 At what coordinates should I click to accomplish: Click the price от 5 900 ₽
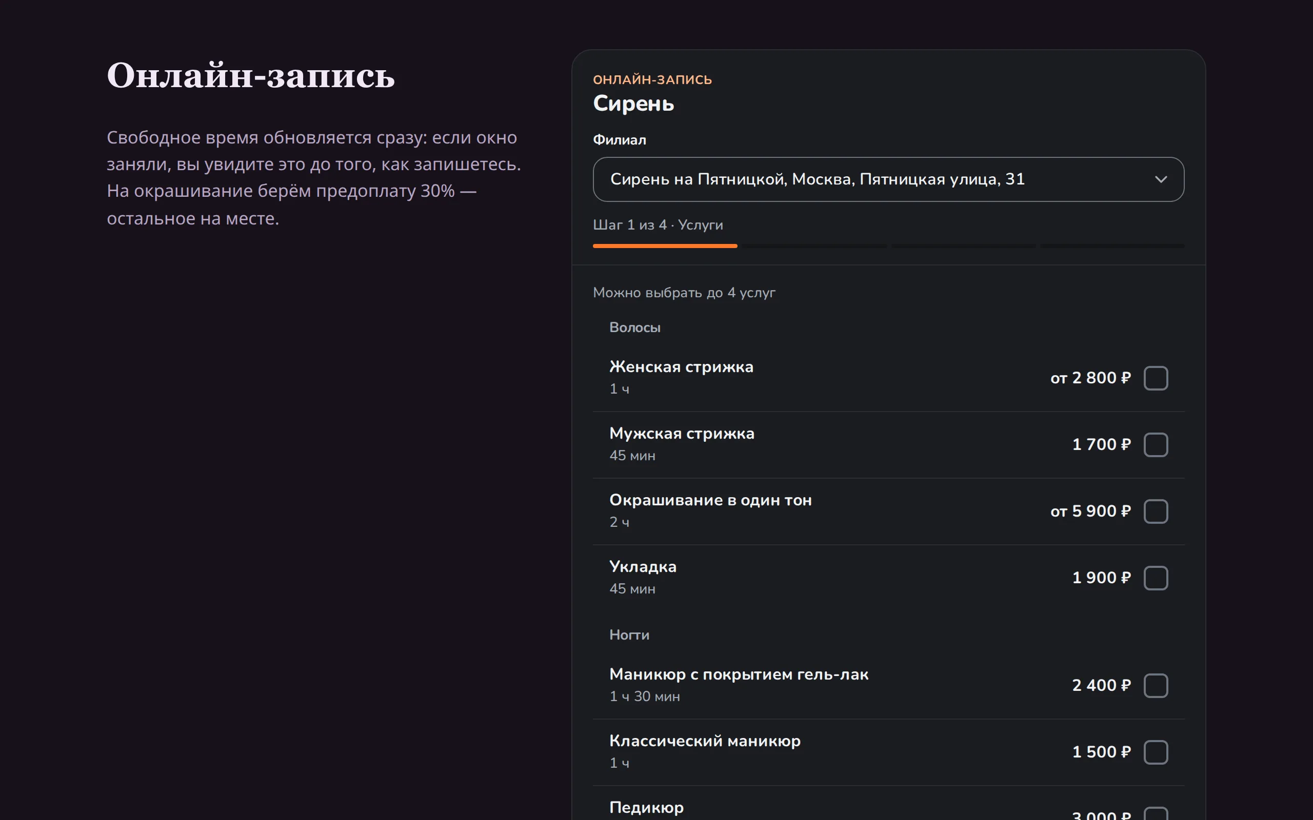(1090, 511)
